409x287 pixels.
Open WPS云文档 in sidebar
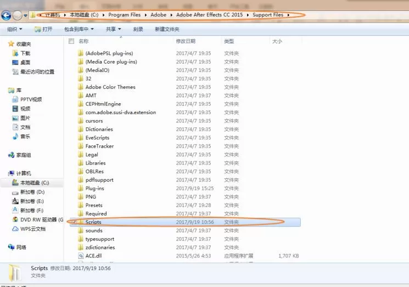[29, 229]
